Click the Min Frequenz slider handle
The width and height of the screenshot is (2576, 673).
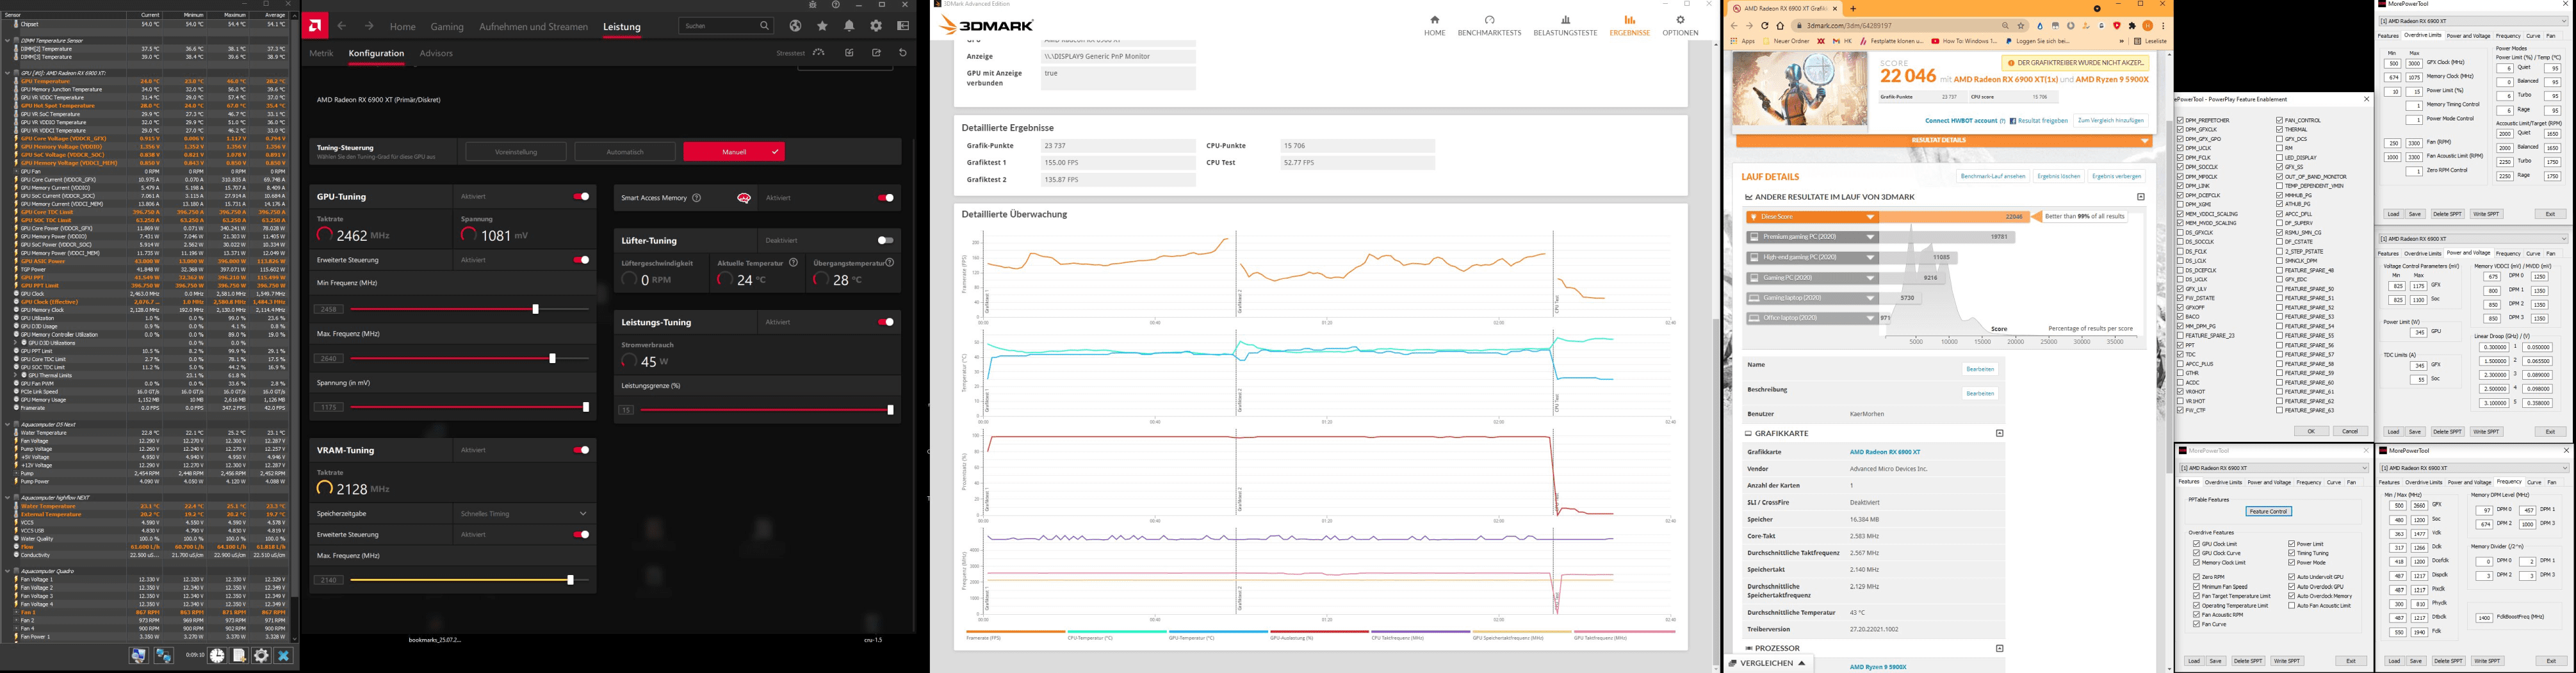tap(535, 309)
